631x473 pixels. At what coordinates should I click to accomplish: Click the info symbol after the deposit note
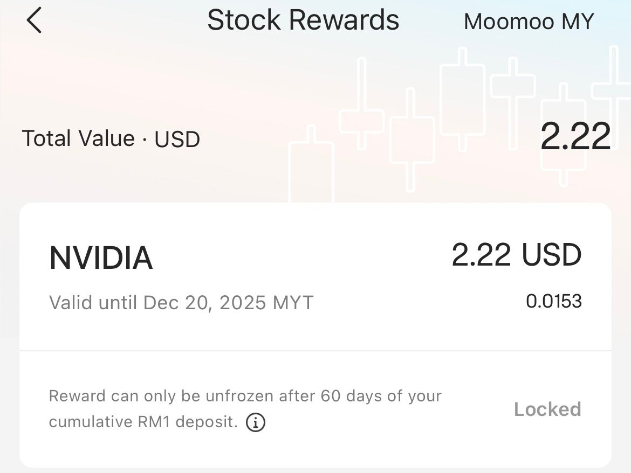[256, 422]
